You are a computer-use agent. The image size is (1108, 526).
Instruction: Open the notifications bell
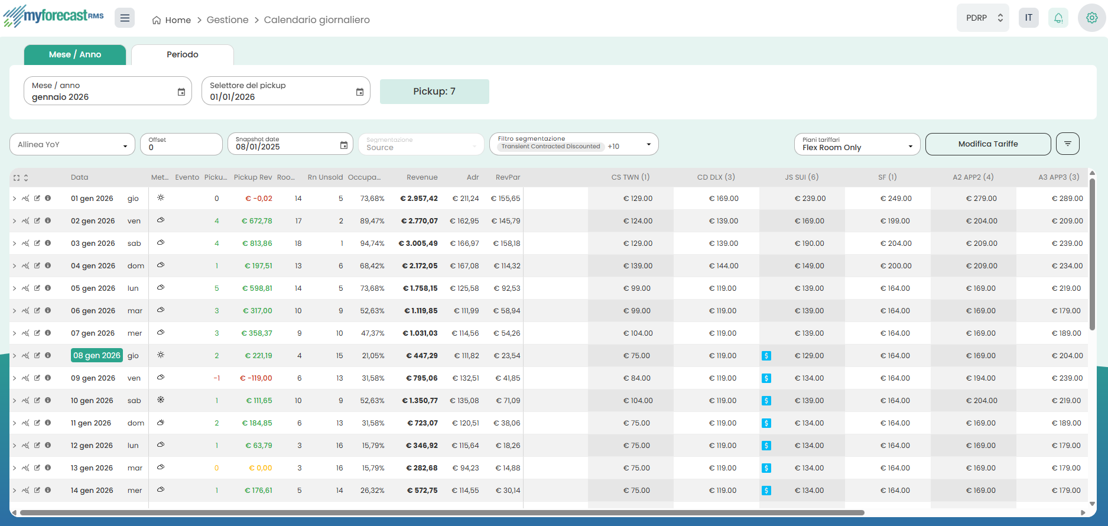coord(1058,18)
